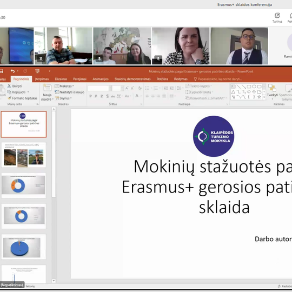
Task: Open Lygiuoti tekstą dropdown
Action: click(x=199, y=92)
